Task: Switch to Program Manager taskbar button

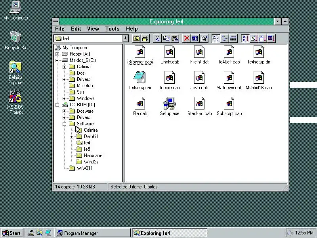Action: coord(93,233)
